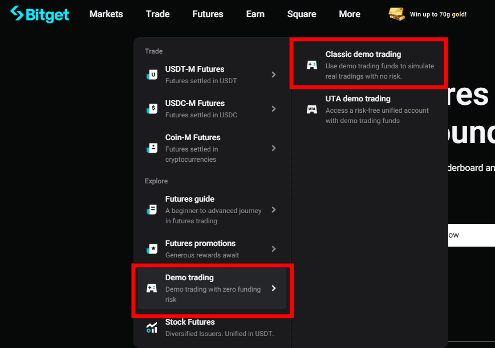Expand the USDC-M Futures chevron

click(x=274, y=109)
